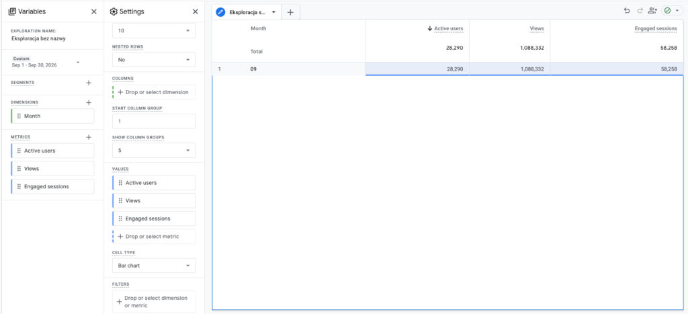Screen dimensions: 688x314
Task: Close the Settings panel
Action: point(196,12)
